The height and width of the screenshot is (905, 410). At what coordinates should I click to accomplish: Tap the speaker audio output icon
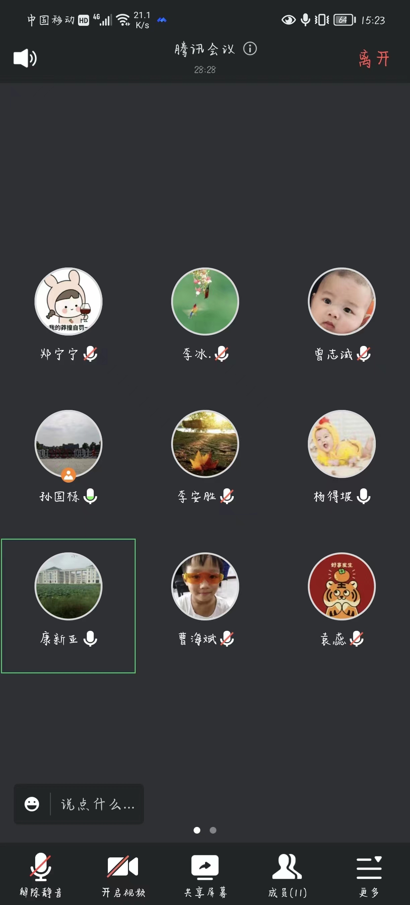(x=25, y=58)
